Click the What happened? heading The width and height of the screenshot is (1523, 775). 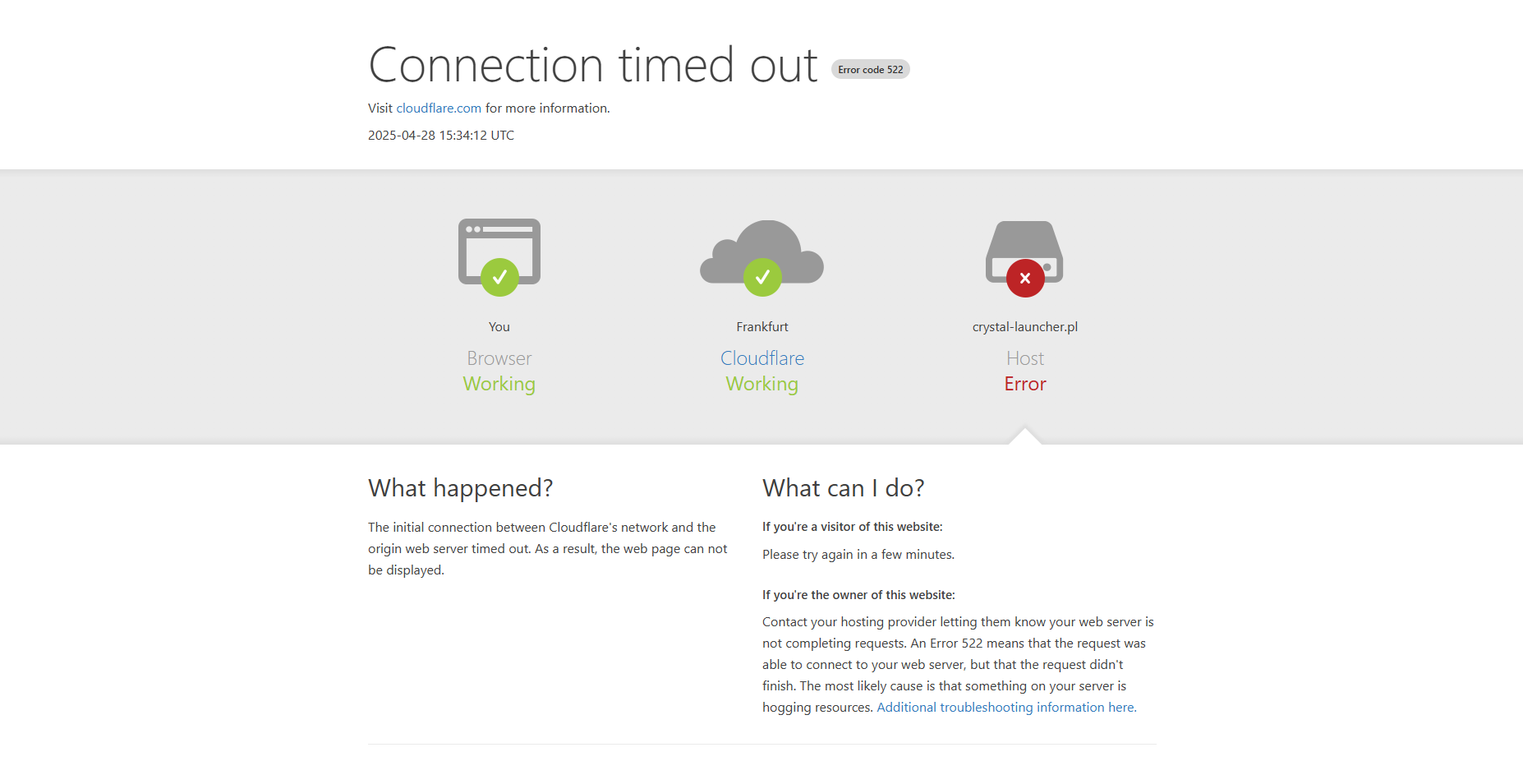tap(460, 488)
